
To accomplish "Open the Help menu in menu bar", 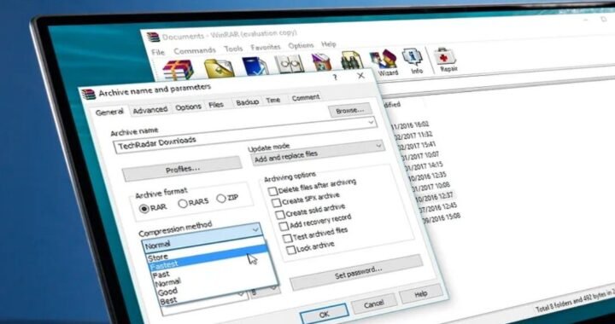I will pos(329,43).
